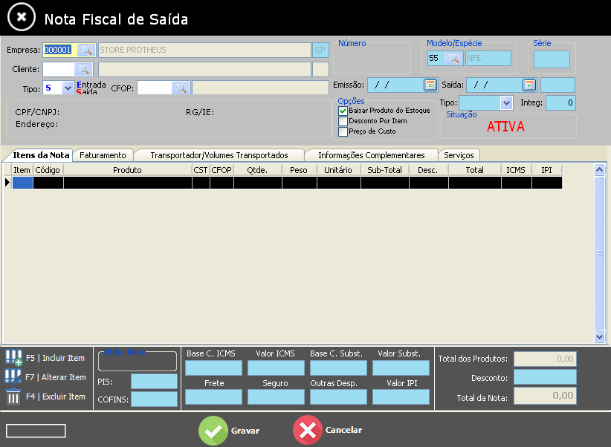Click the PIS value field

coord(155,381)
